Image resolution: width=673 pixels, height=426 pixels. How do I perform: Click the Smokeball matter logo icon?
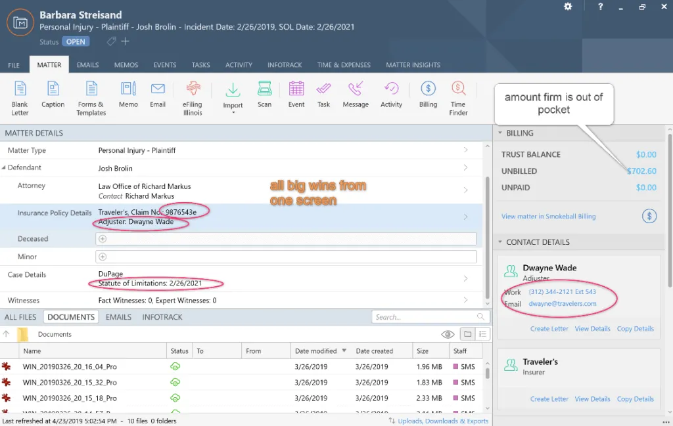click(20, 22)
